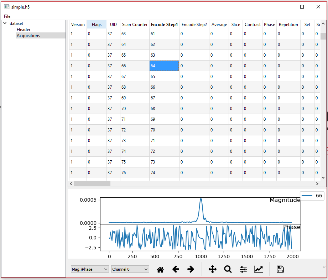Click table vertical scrollbar down arrow

[323, 178]
